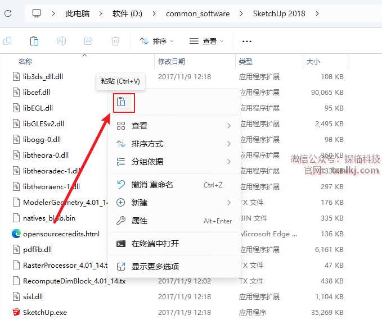Click the file icon of RecomputeDimBlock_4.01_14.tx
The height and width of the screenshot is (325, 382).
[x=16, y=281]
